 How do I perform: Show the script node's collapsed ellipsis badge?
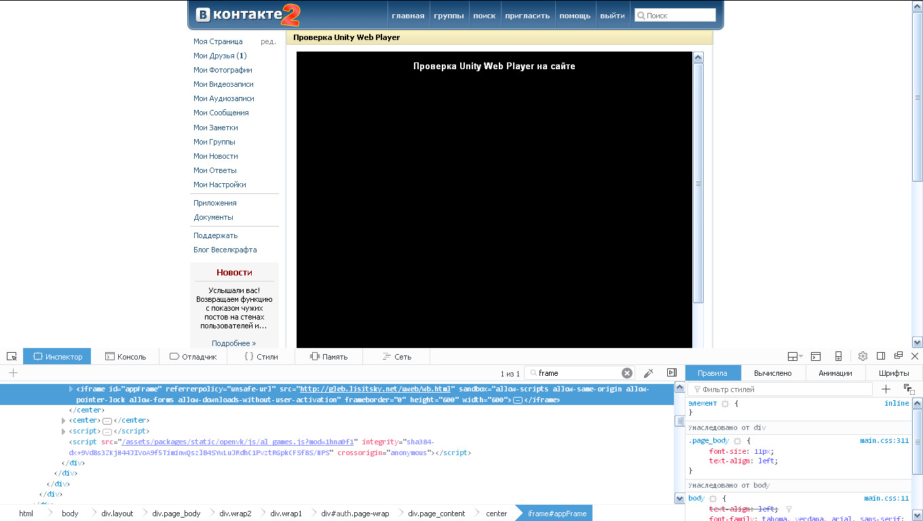[x=107, y=431]
